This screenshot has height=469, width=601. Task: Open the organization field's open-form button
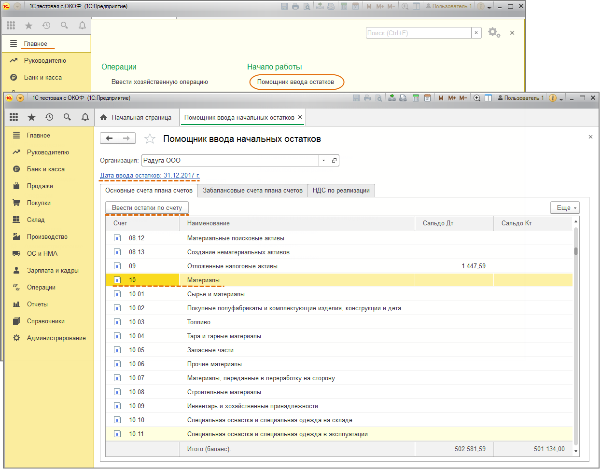[334, 160]
